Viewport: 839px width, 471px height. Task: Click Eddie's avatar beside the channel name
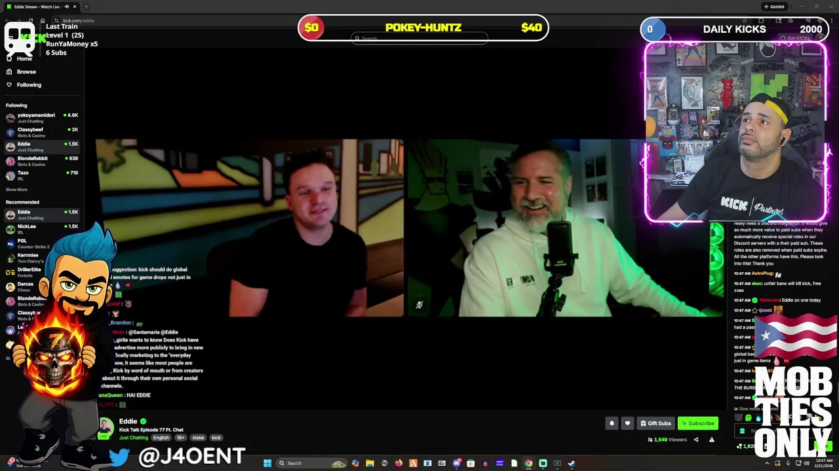[105, 428]
